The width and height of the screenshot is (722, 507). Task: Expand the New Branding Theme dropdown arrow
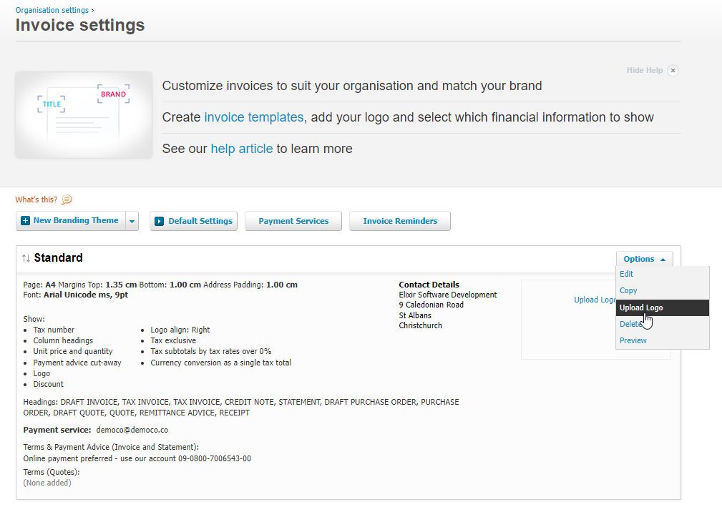(132, 222)
